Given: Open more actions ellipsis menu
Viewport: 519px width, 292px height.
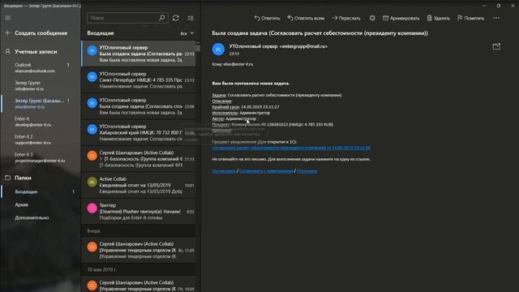Looking at the screenshot, I should pos(496,18).
